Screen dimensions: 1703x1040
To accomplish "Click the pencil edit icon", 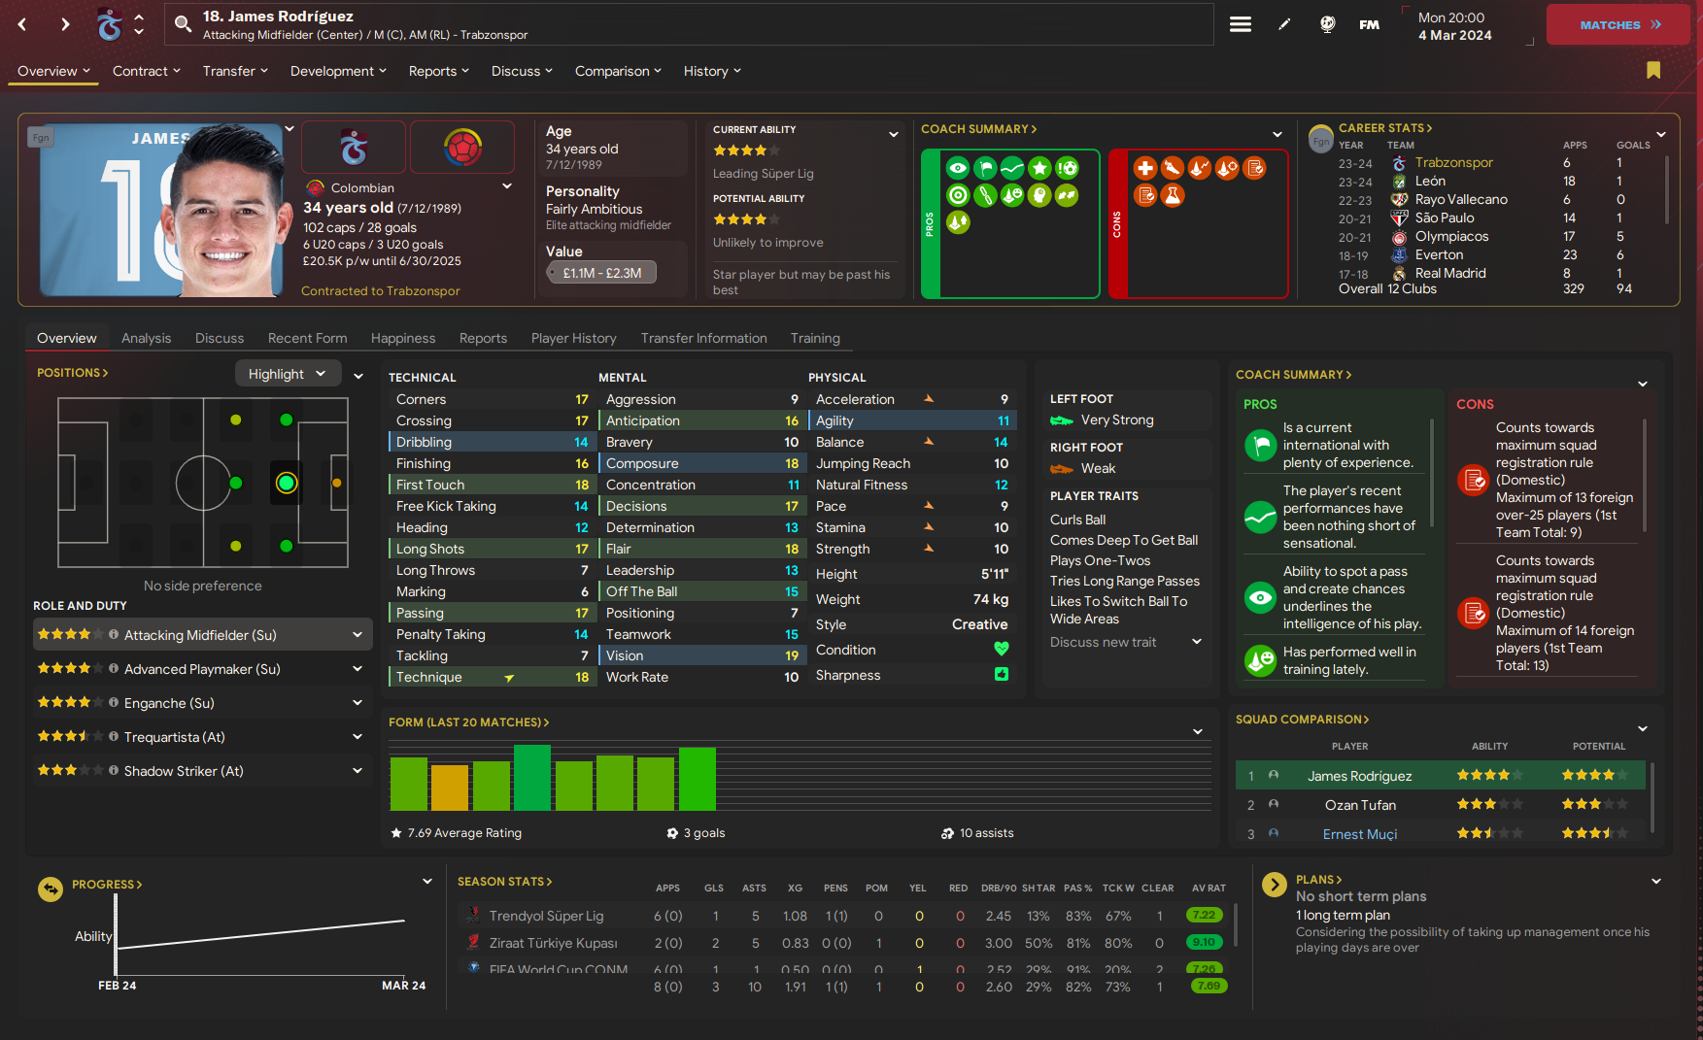I will point(1284,24).
